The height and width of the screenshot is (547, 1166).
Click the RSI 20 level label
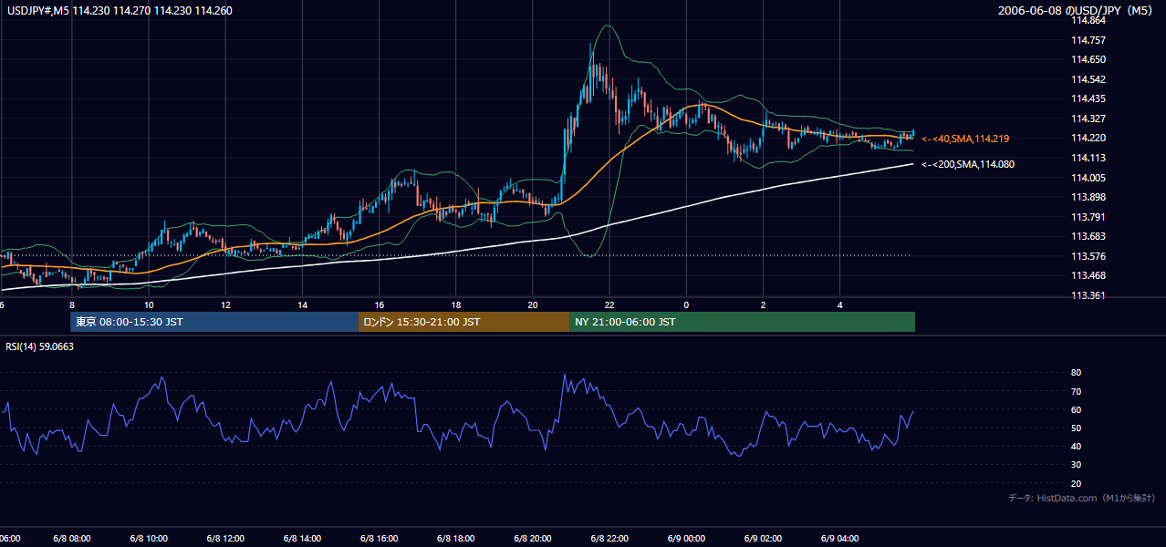click(1076, 483)
